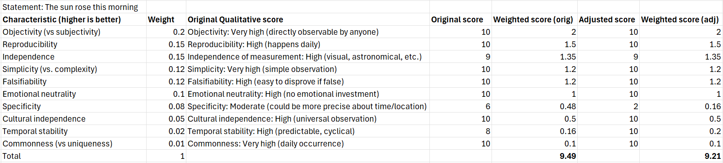Screen dimensions: 723x163
Task: Select the Cultural independence label cell
Action: [x=73, y=119]
